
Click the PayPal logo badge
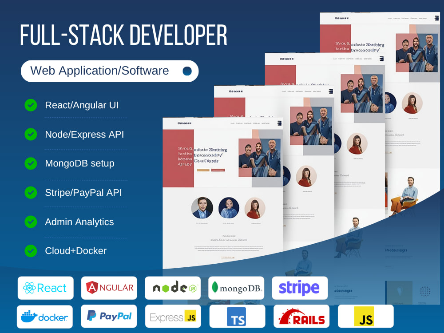pos(109,316)
